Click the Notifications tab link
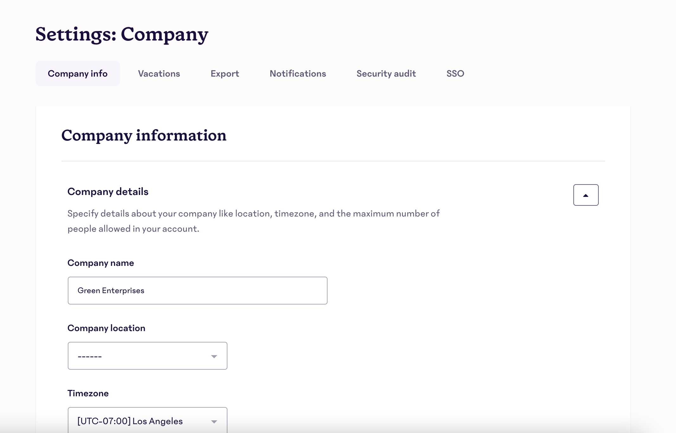 pos(297,73)
